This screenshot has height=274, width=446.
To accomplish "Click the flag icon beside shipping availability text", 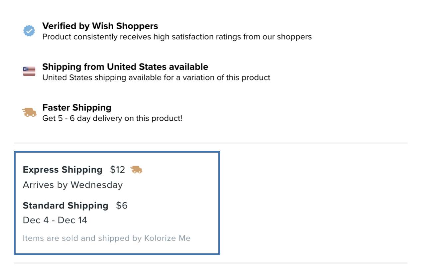I will (29, 71).
